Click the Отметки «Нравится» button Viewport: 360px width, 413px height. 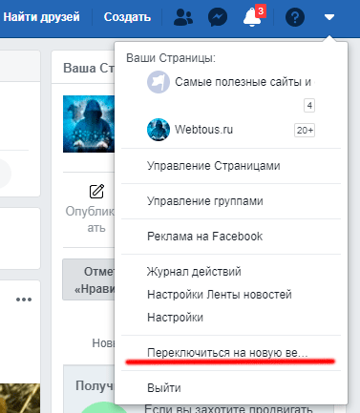(89, 279)
